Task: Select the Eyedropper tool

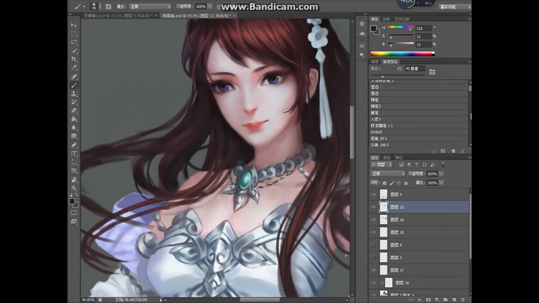Action: tap(74, 68)
